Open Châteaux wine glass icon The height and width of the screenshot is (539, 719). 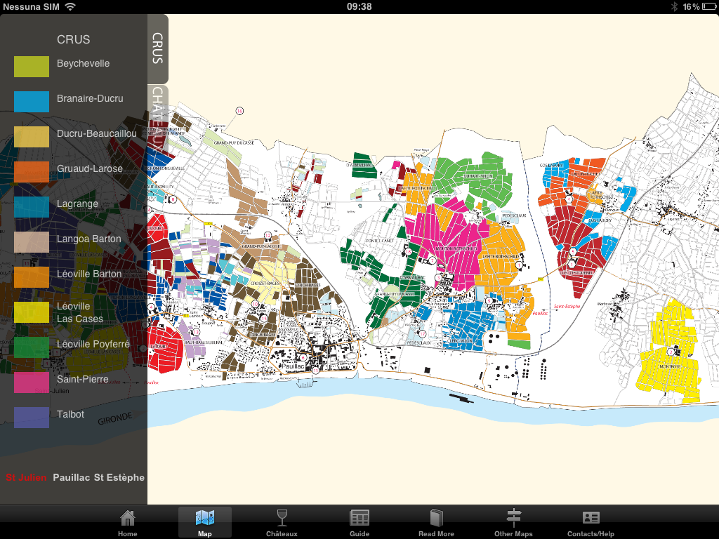(x=282, y=519)
